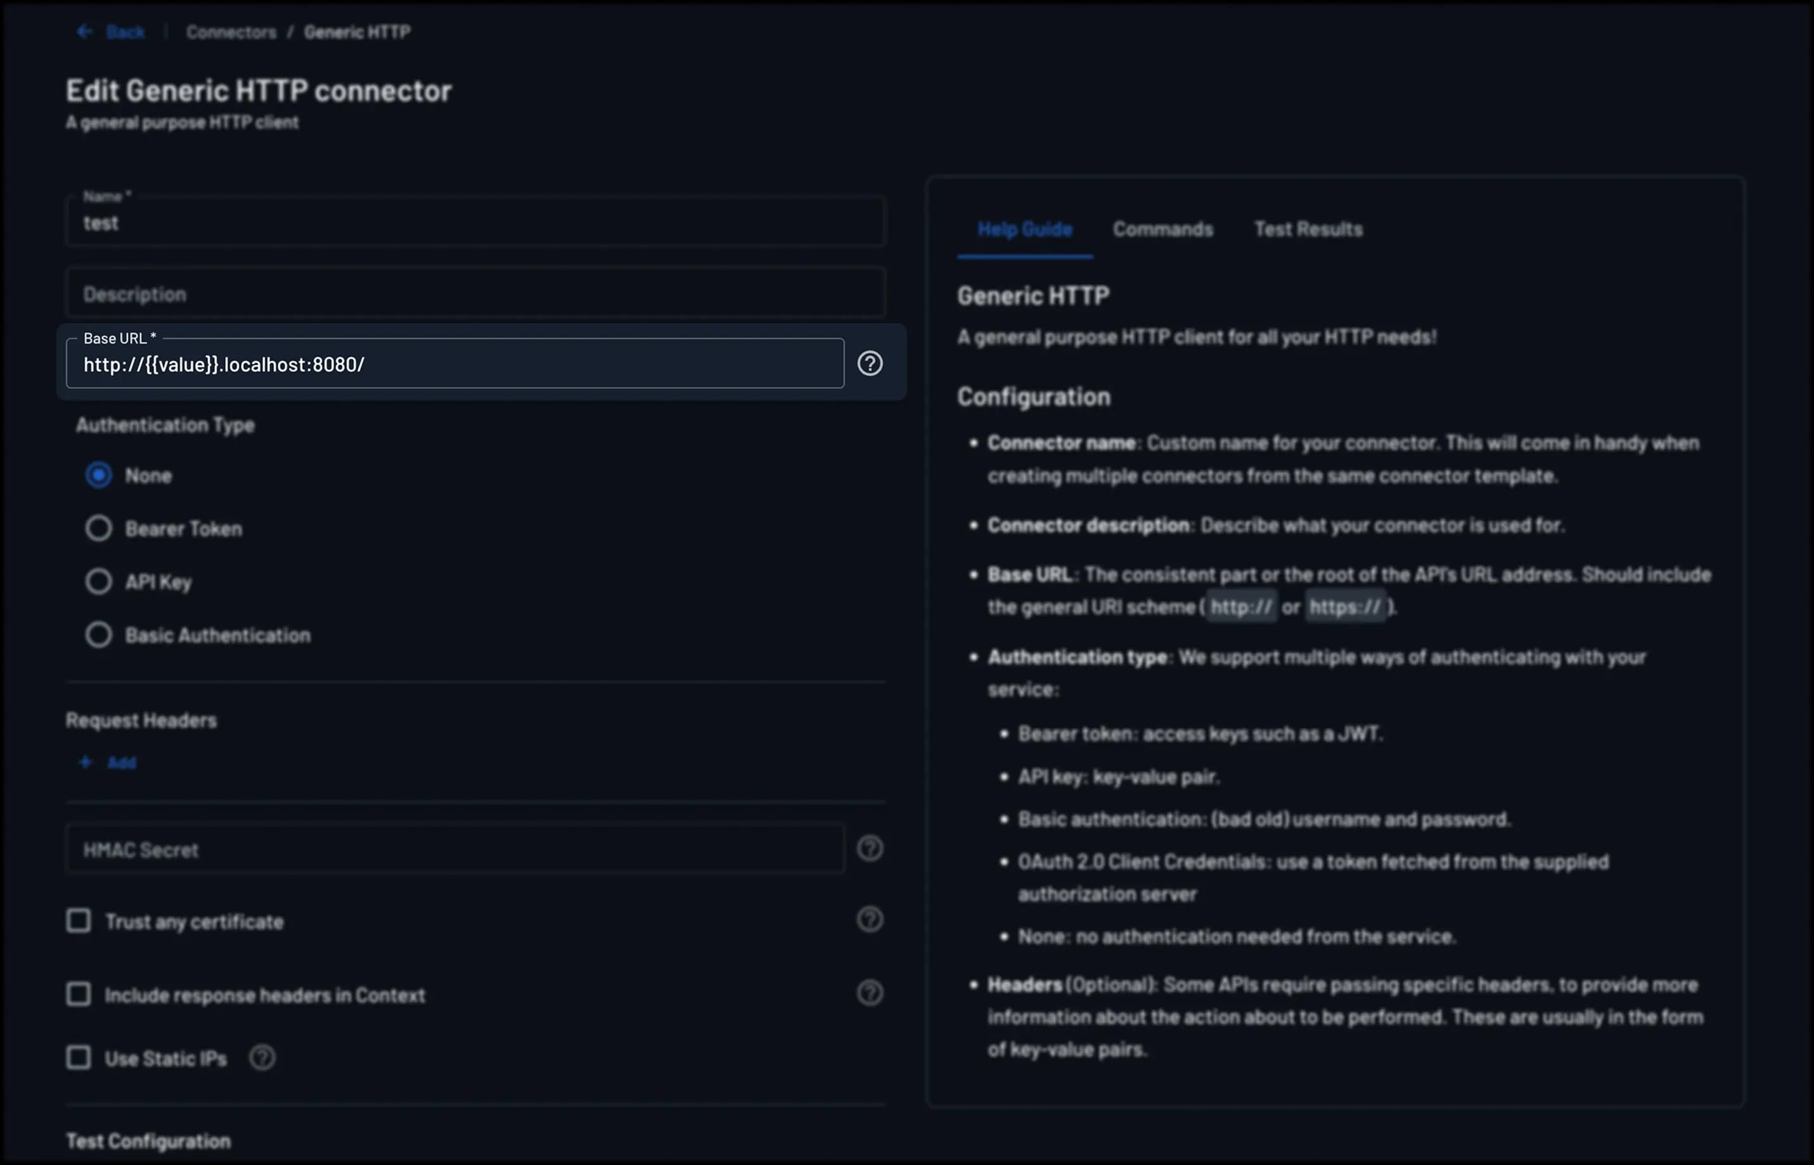Screen dimensions: 1814x1165
Task: Click the Base URL help question-mark icon
Action: coord(869,364)
